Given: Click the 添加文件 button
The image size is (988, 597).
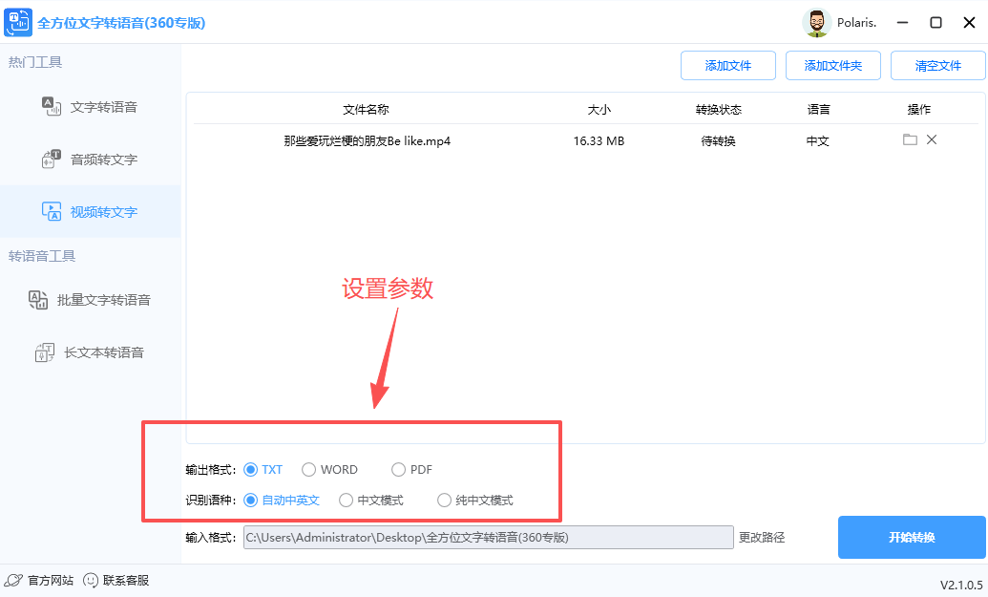Looking at the screenshot, I should (727, 65).
